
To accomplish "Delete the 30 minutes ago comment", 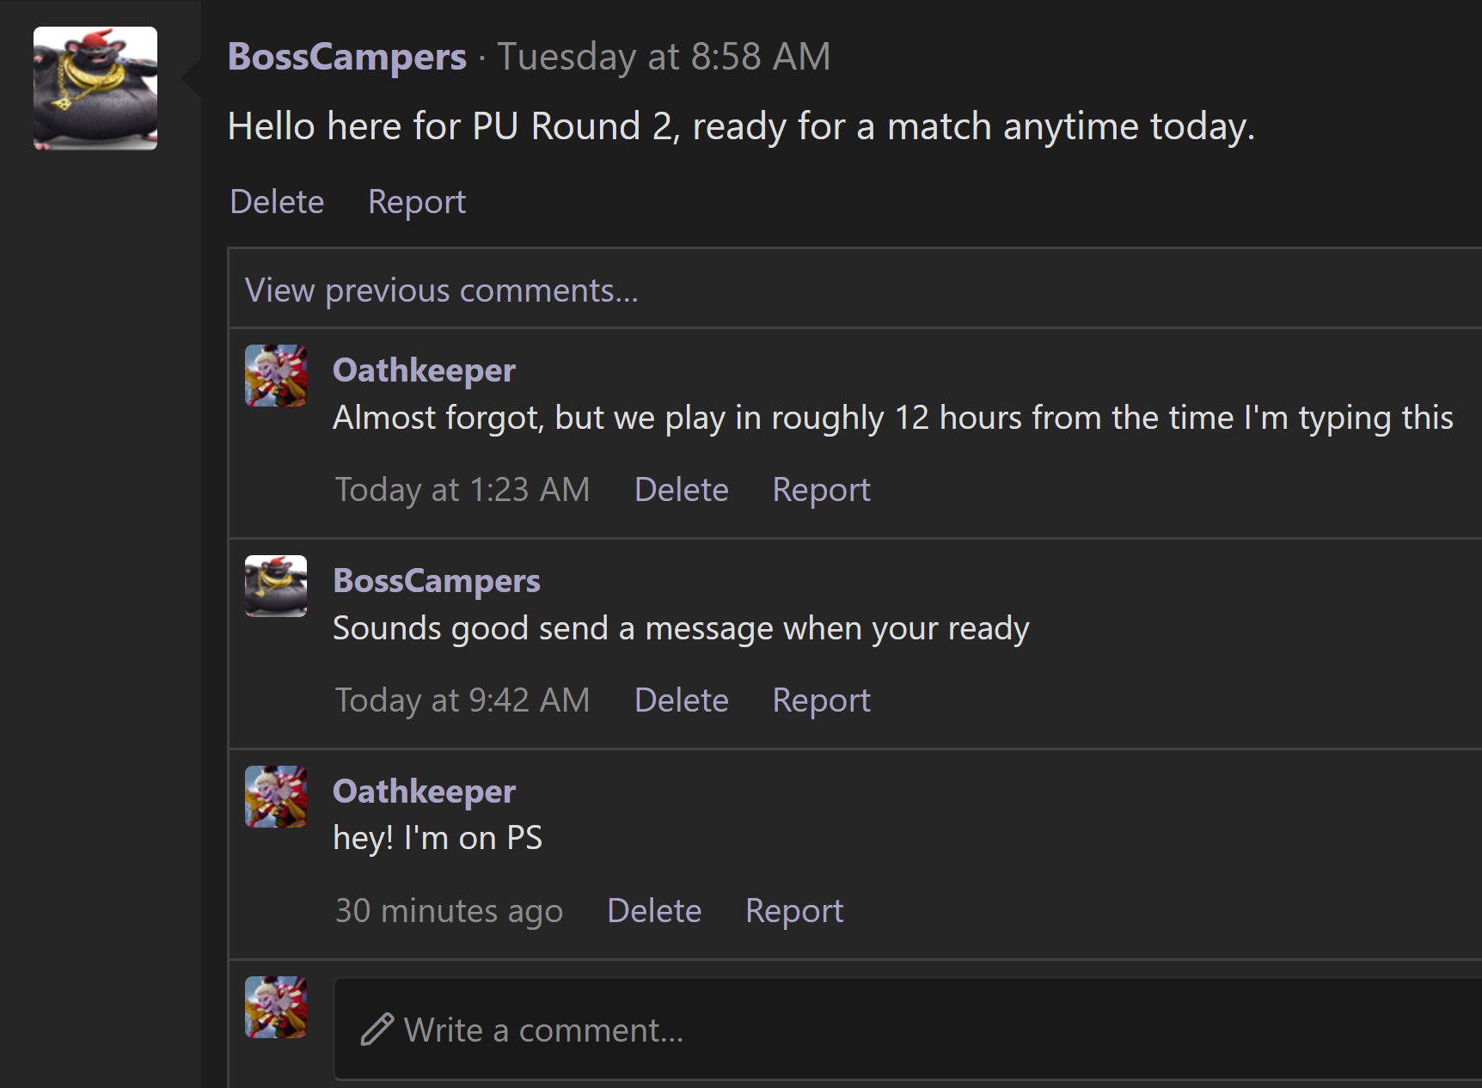I will point(653,911).
